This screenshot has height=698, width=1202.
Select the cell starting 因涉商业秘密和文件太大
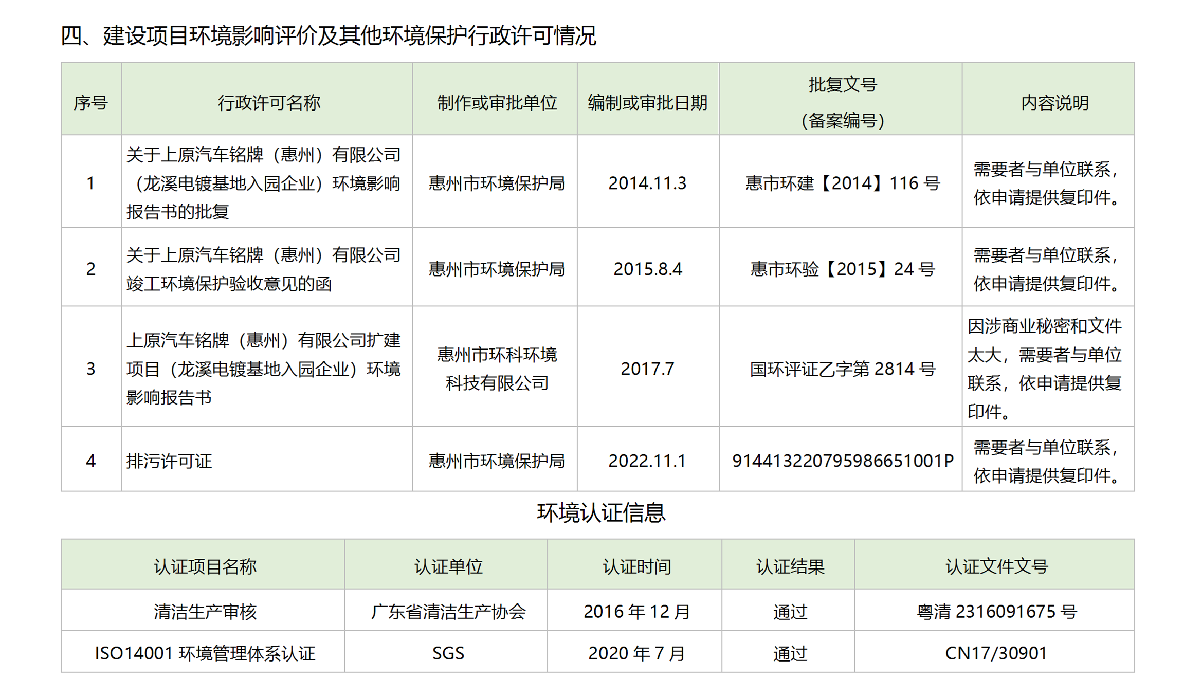click(1048, 367)
